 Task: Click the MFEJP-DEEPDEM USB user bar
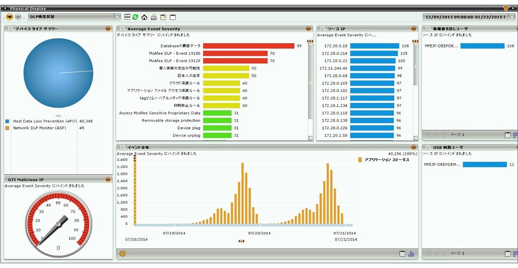tap(485, 164)
